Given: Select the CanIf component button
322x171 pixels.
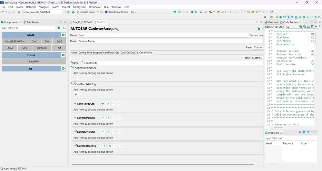Looking at the screenshot, I should click(x=34, y=41).
